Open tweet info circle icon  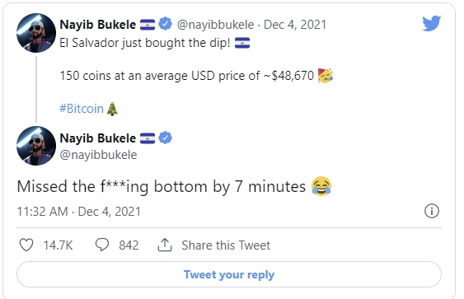(x=432, y=211)
